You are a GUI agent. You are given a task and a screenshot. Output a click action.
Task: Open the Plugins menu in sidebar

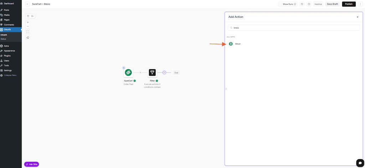7,56
